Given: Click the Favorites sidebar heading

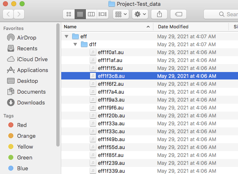Looking at the screenshot, I should click(x=13, y=28).
